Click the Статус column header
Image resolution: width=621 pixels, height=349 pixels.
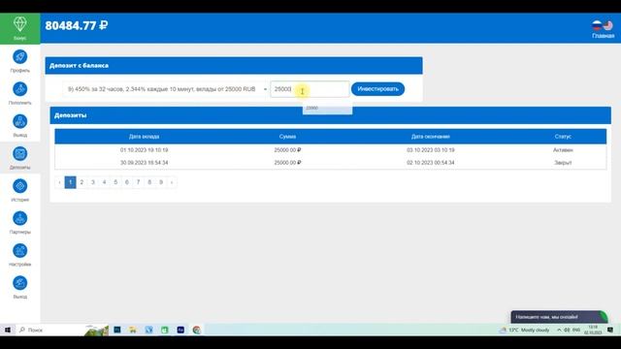point(563,137)
